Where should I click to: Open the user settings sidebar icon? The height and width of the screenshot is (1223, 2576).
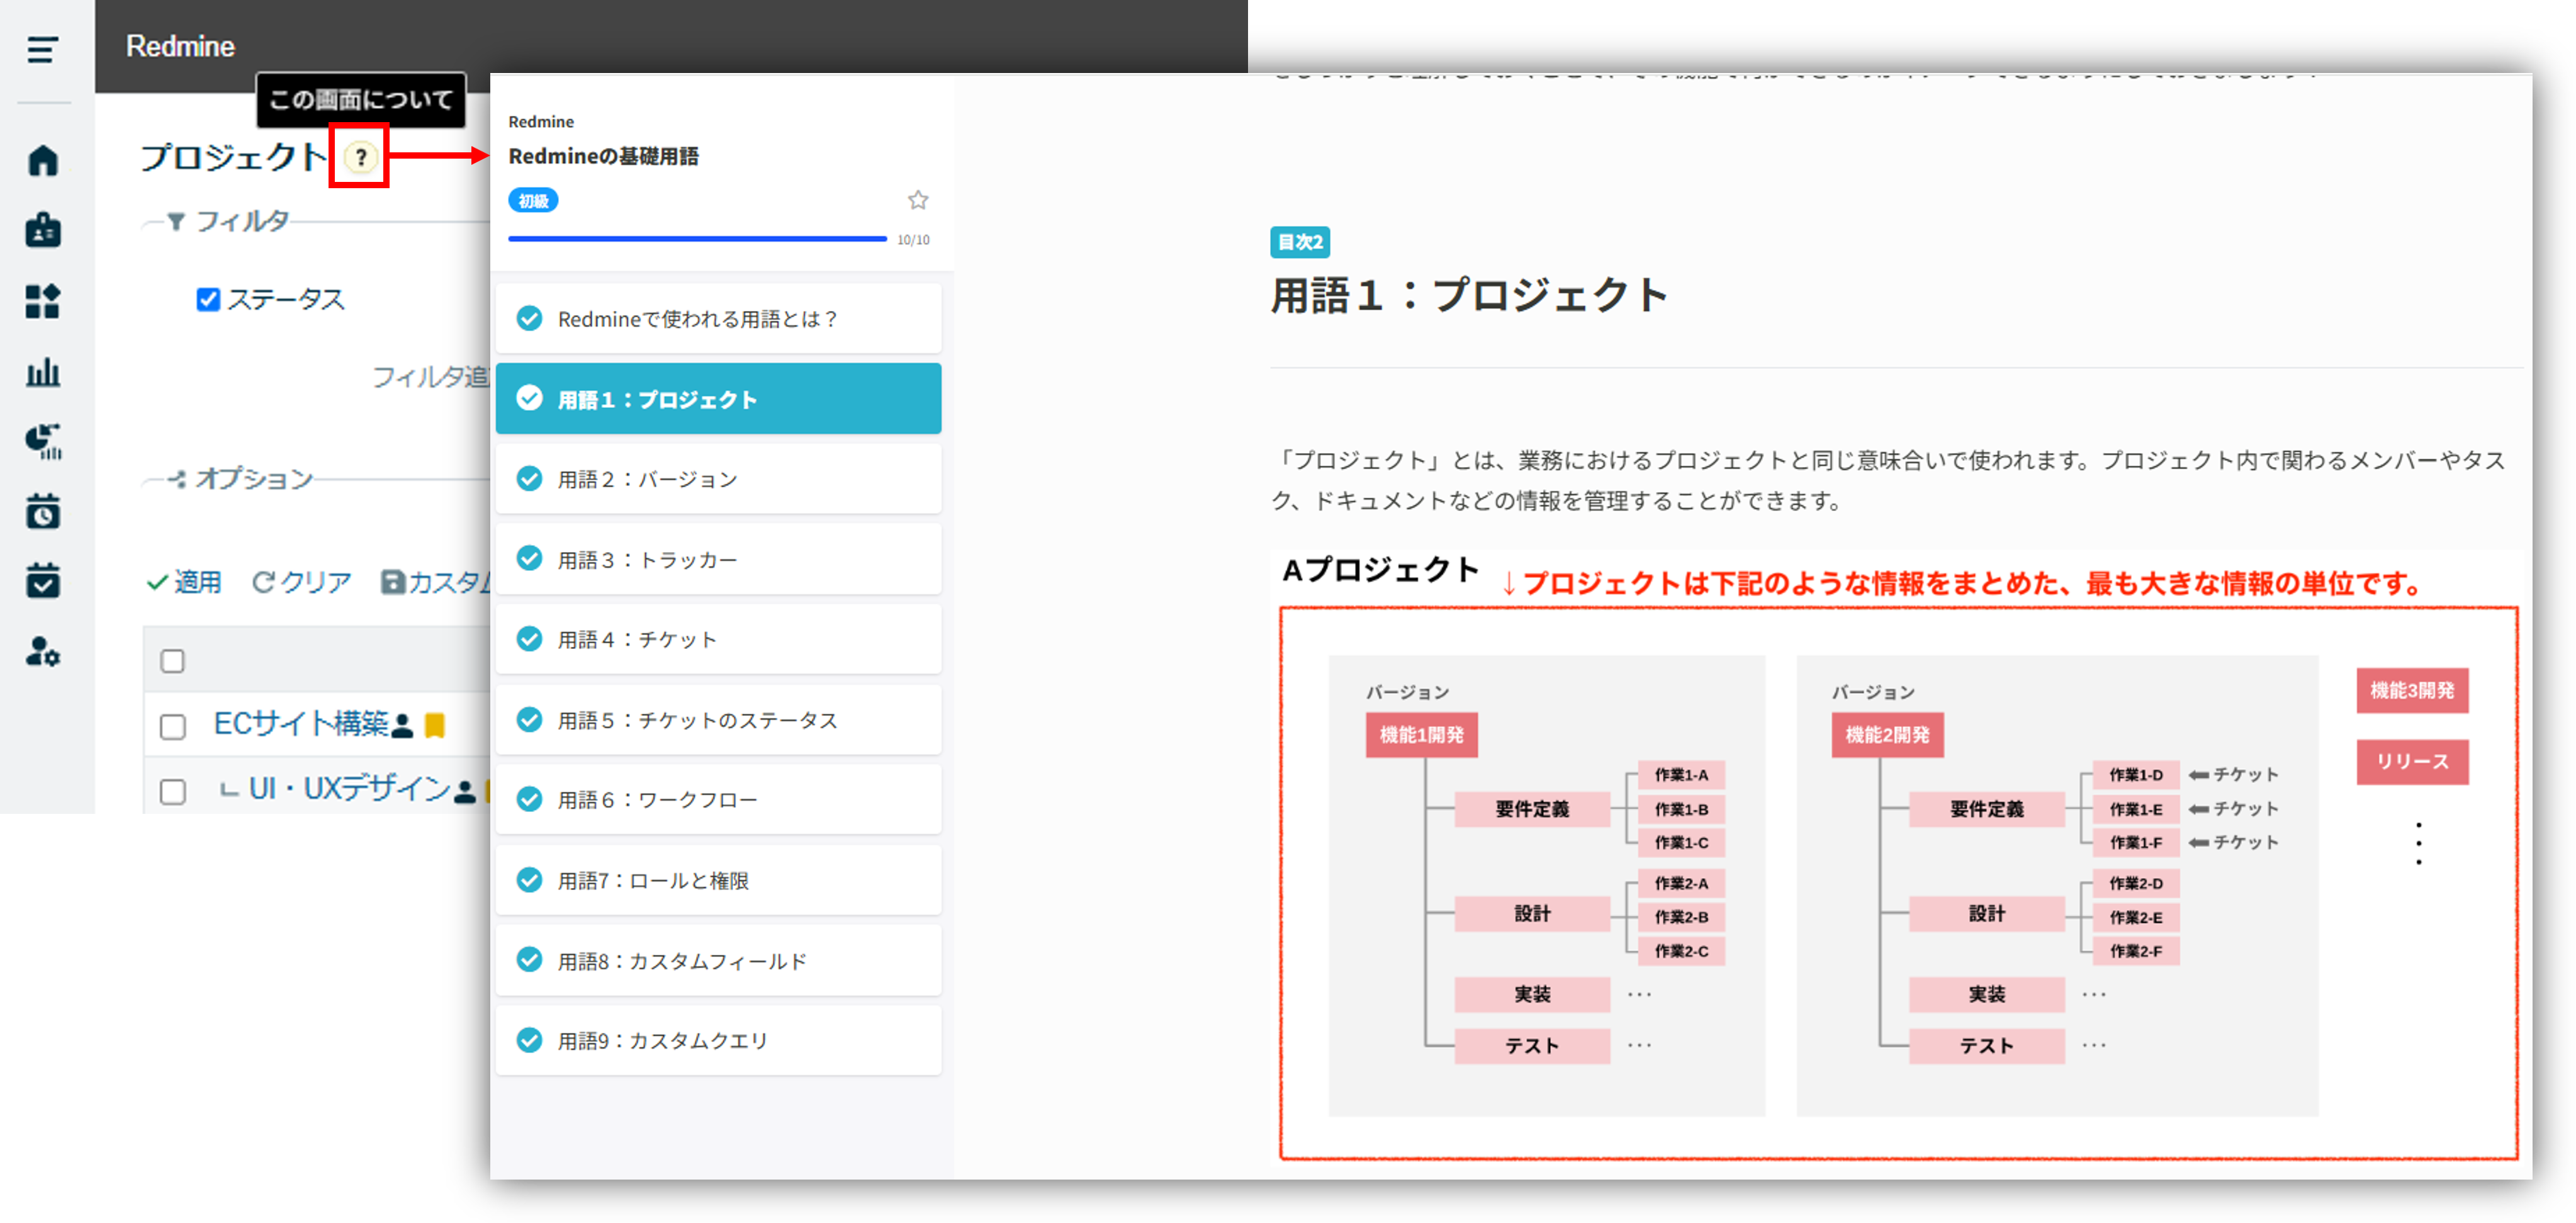click(x=43, y=652)
